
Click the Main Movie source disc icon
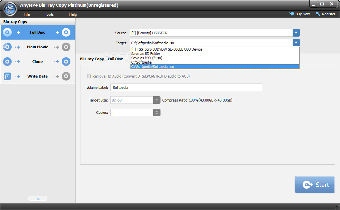(x=7, y=47)
